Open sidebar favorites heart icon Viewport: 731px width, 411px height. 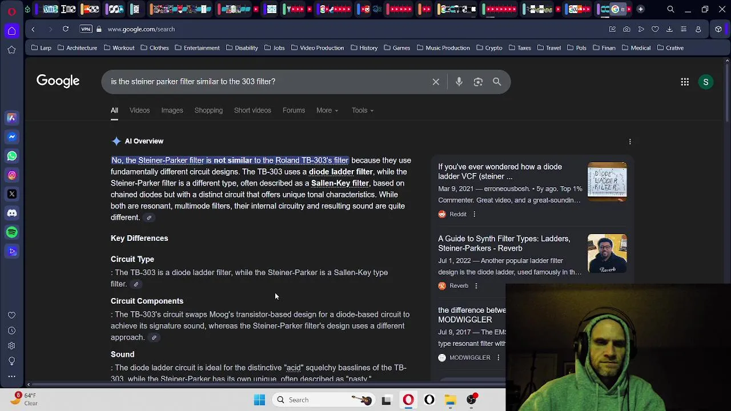[11, 315]
